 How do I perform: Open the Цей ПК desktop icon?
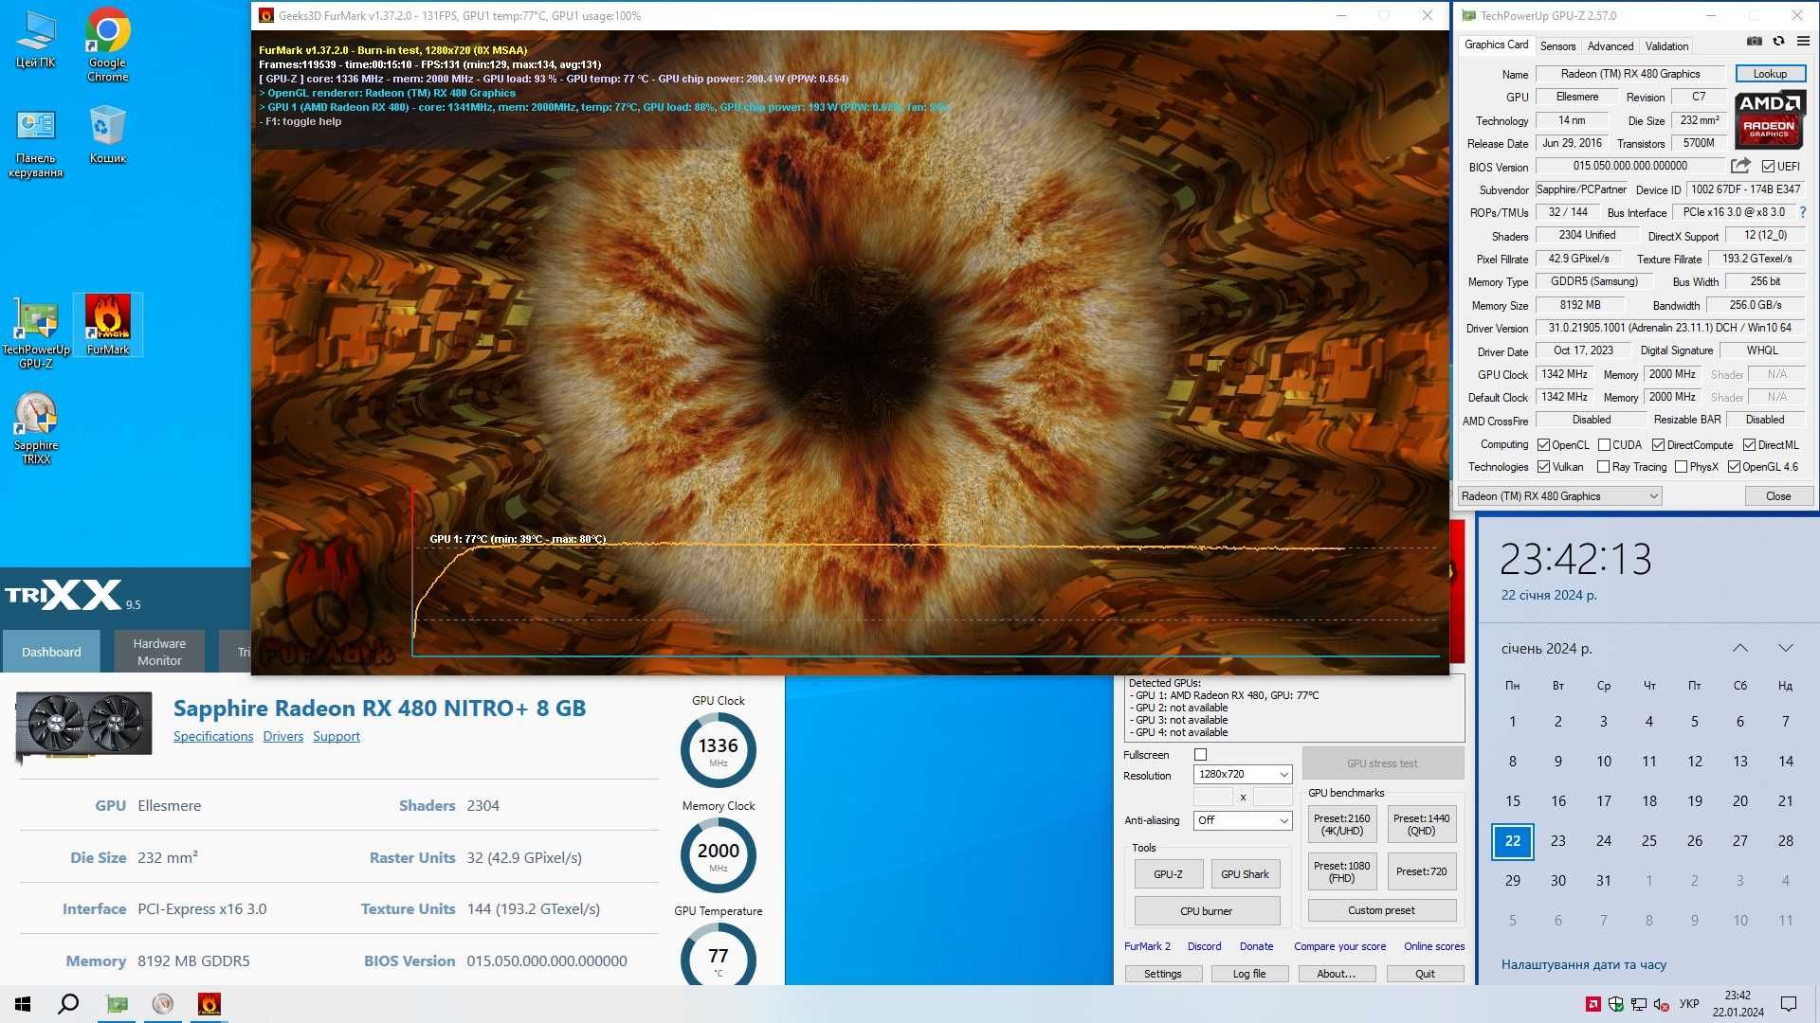click(35, 40)
